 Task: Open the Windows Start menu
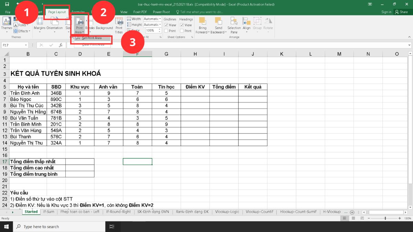(x=7, y=227)
